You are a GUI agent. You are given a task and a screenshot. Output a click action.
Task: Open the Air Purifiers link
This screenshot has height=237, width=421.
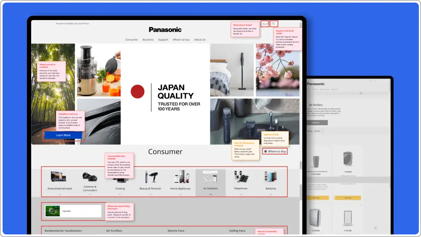click(x=114, y=231)
